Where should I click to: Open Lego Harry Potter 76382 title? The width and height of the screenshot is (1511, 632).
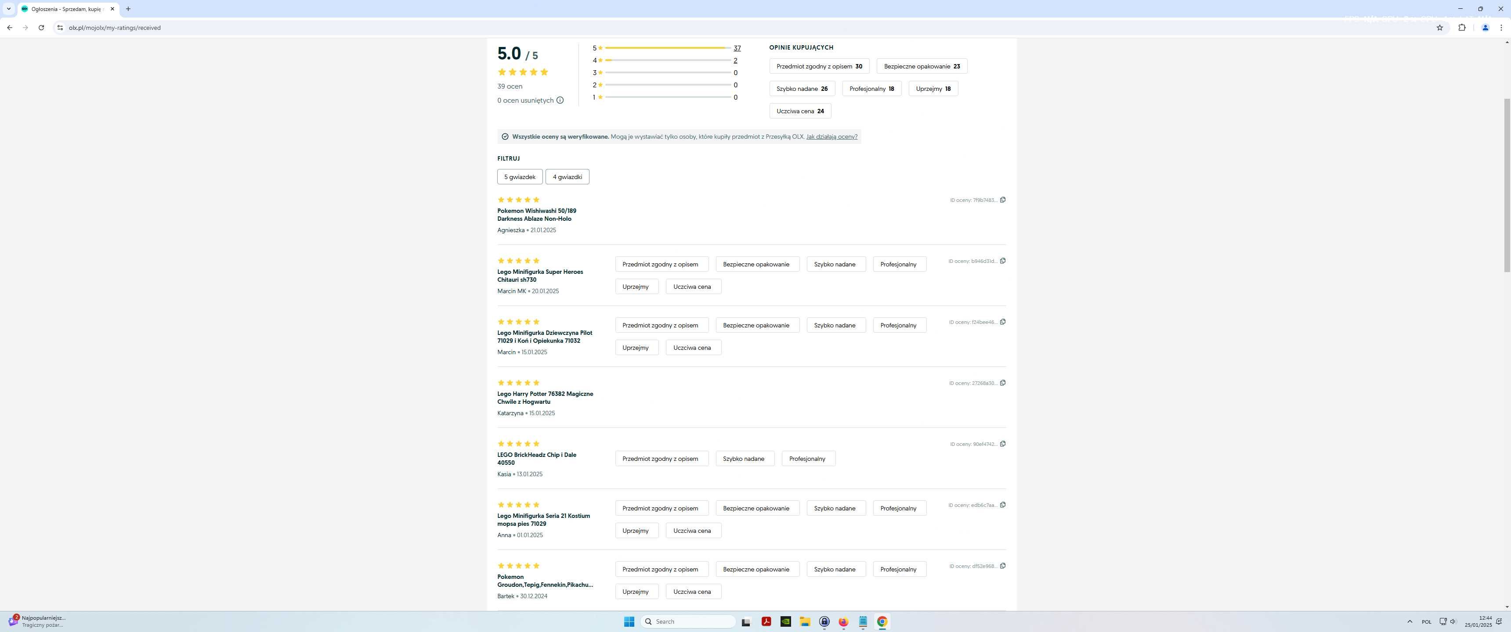click(545, 398)
